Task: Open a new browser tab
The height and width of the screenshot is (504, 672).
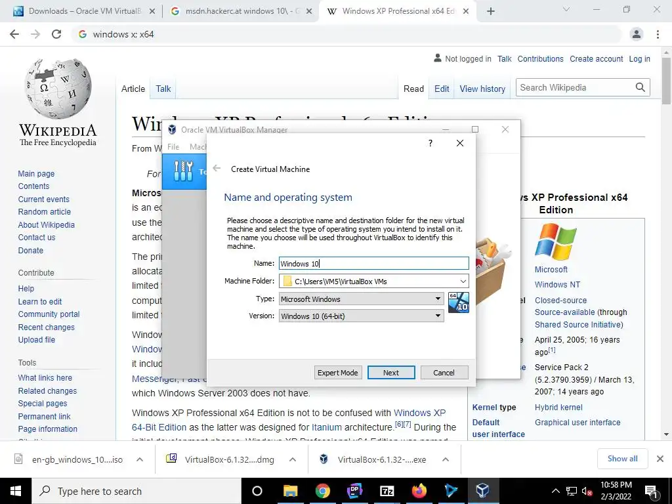Action: click(x=491, y=11)
